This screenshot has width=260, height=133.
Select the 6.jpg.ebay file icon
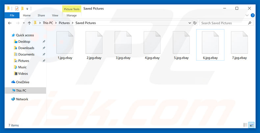(210, 42)
